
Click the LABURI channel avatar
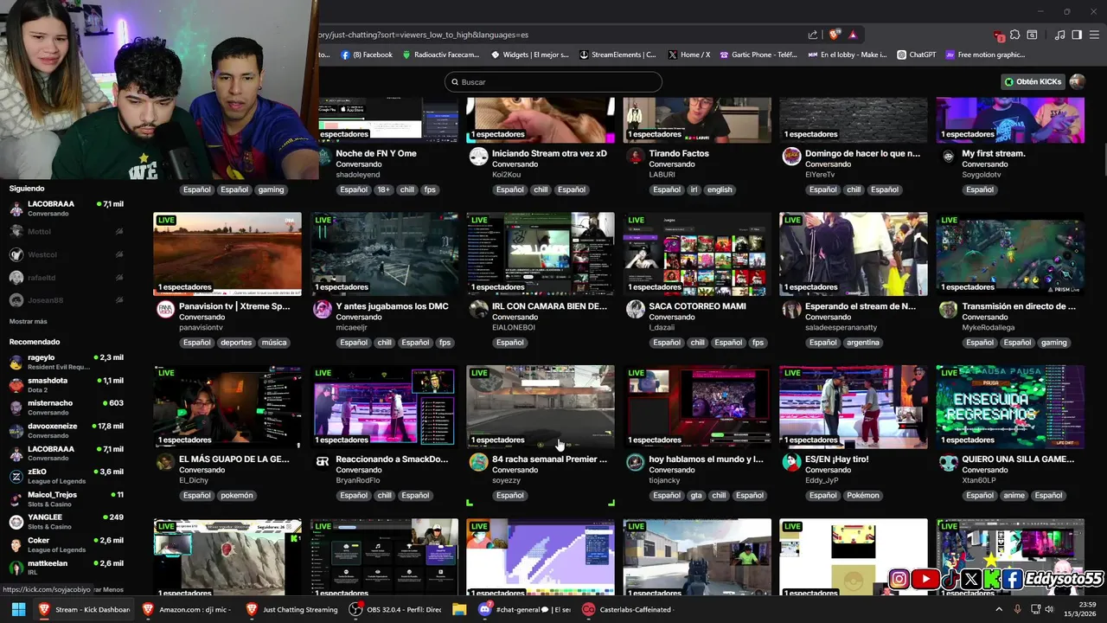(x=635, y=157)
